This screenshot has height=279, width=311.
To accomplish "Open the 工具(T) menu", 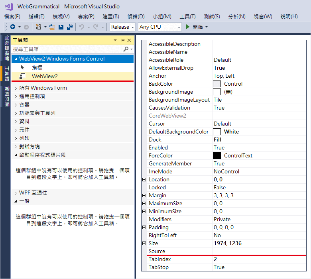I will coord(188,16).
